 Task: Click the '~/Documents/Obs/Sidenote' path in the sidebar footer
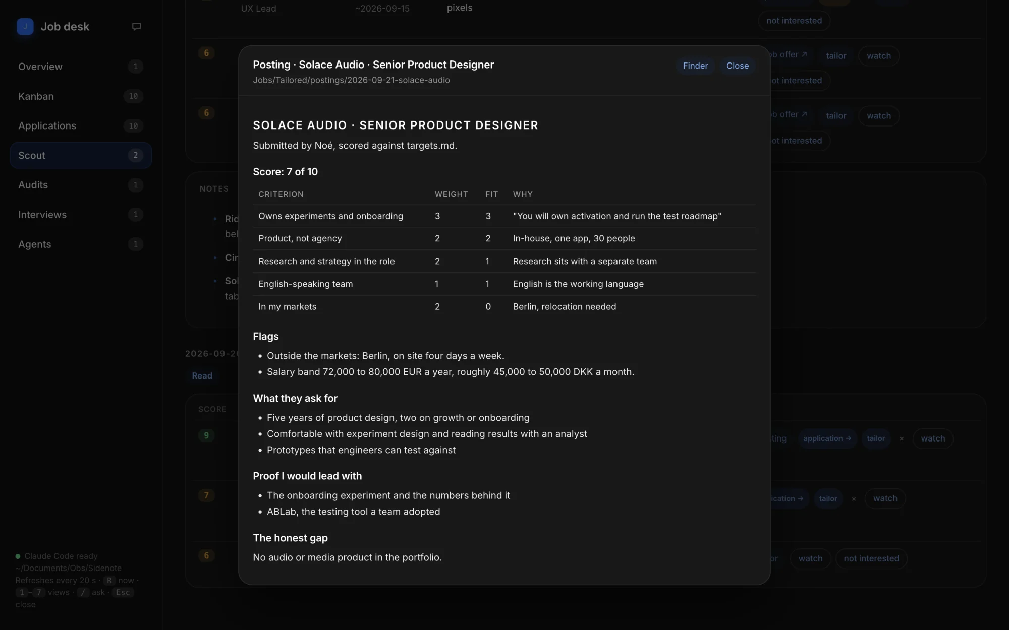[68, 569]
